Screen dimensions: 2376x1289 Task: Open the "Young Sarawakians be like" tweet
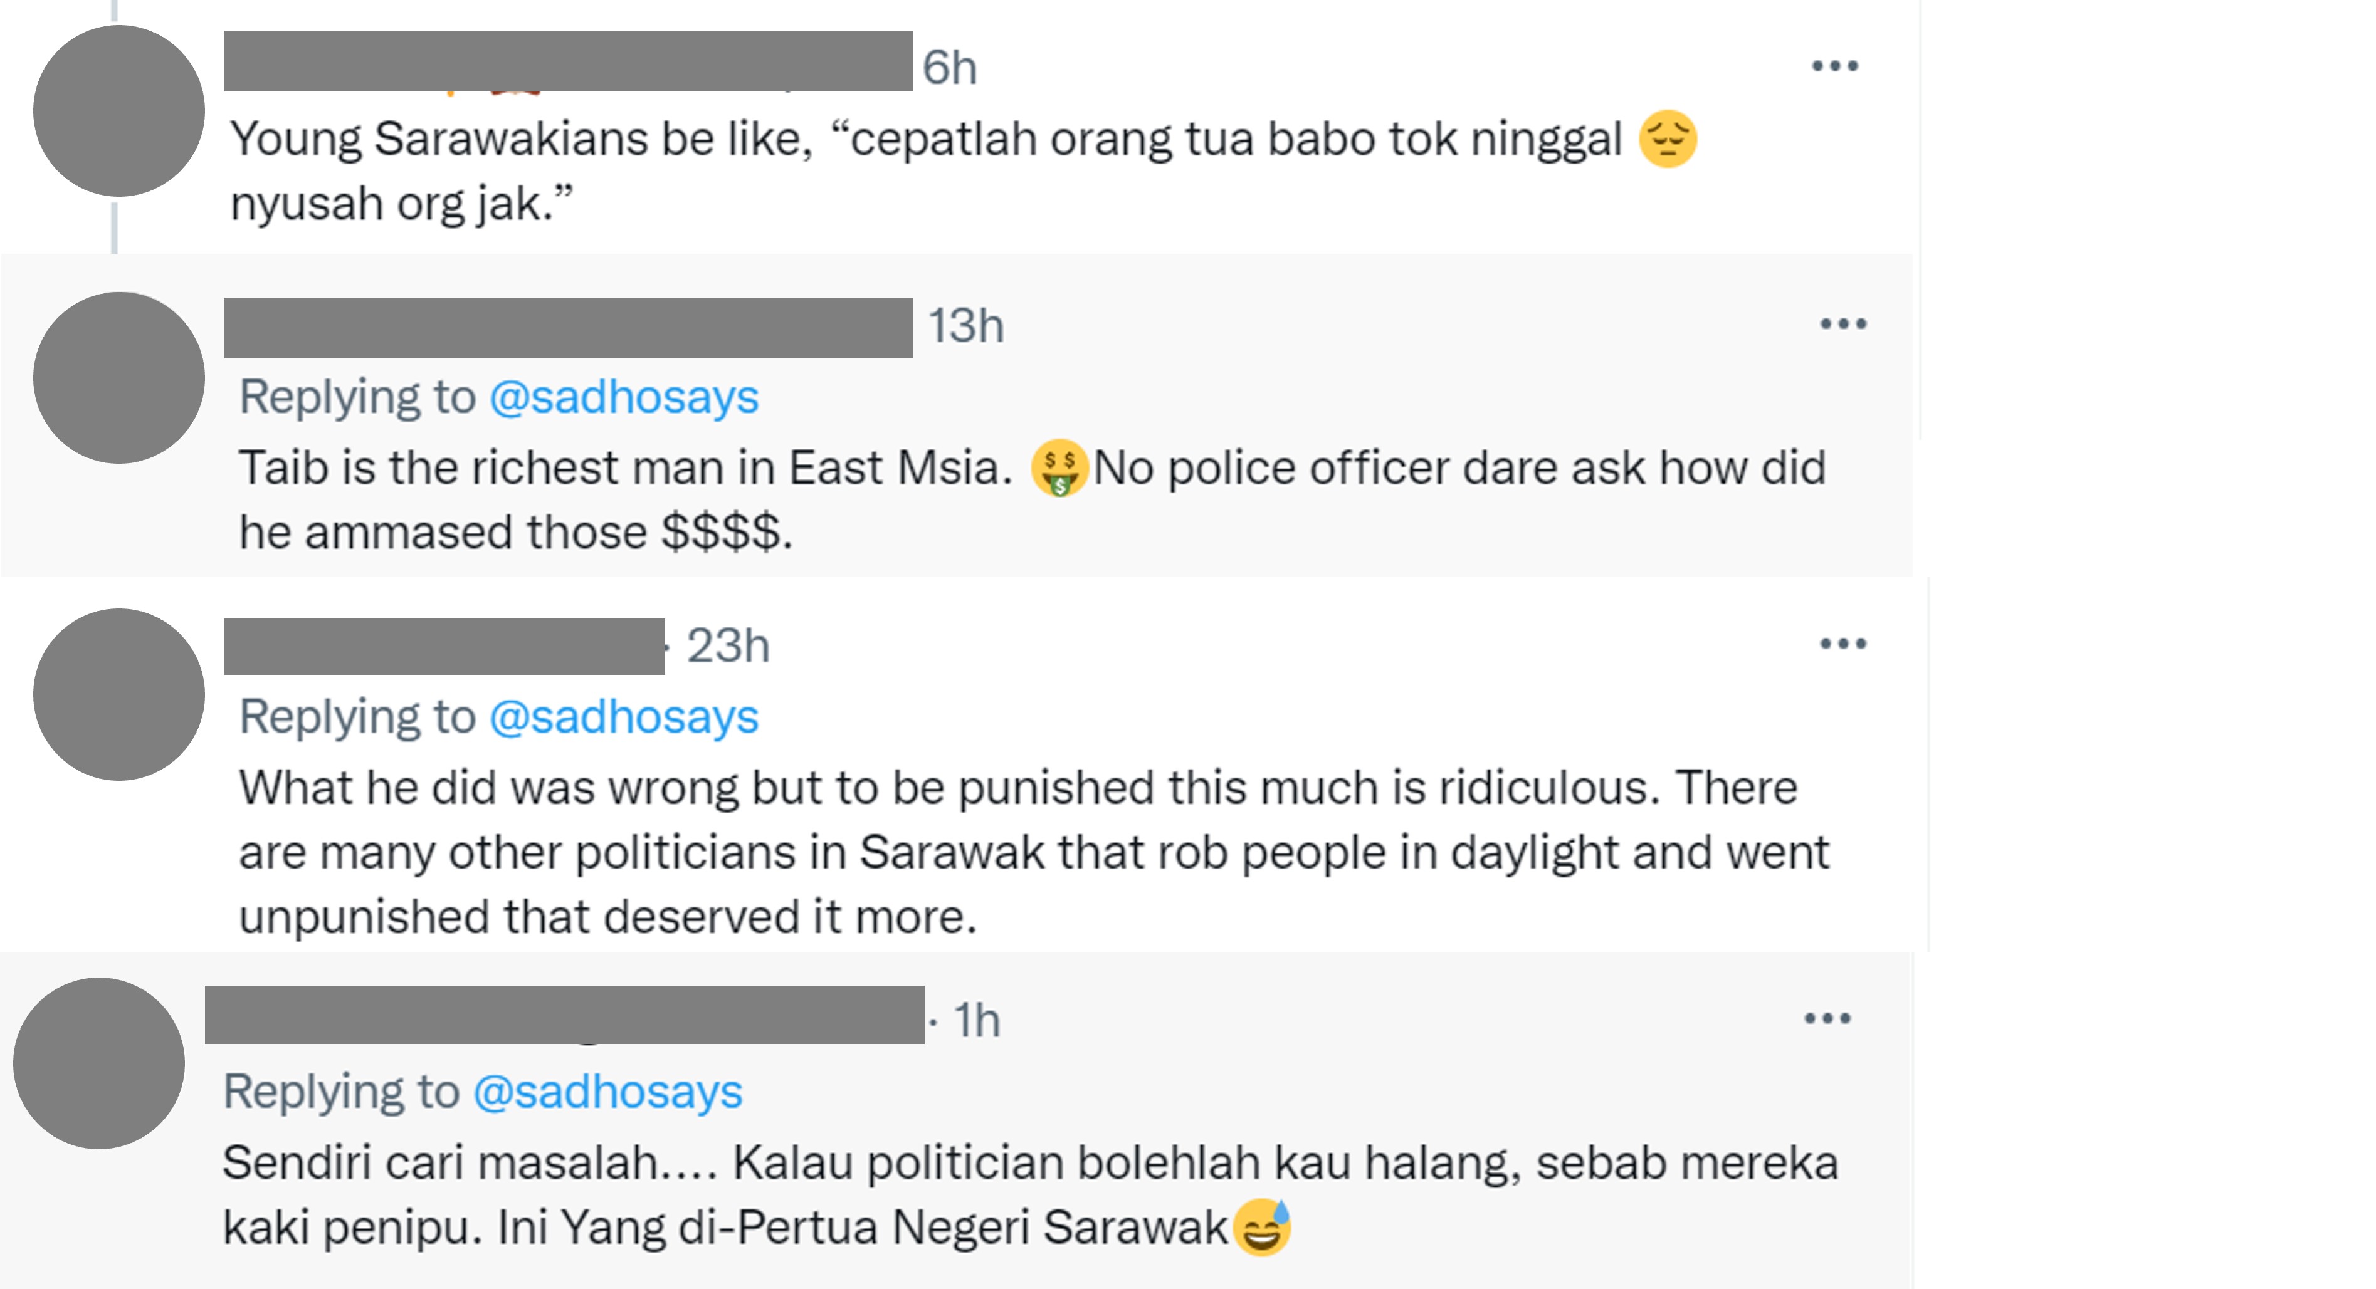[922, 170]
